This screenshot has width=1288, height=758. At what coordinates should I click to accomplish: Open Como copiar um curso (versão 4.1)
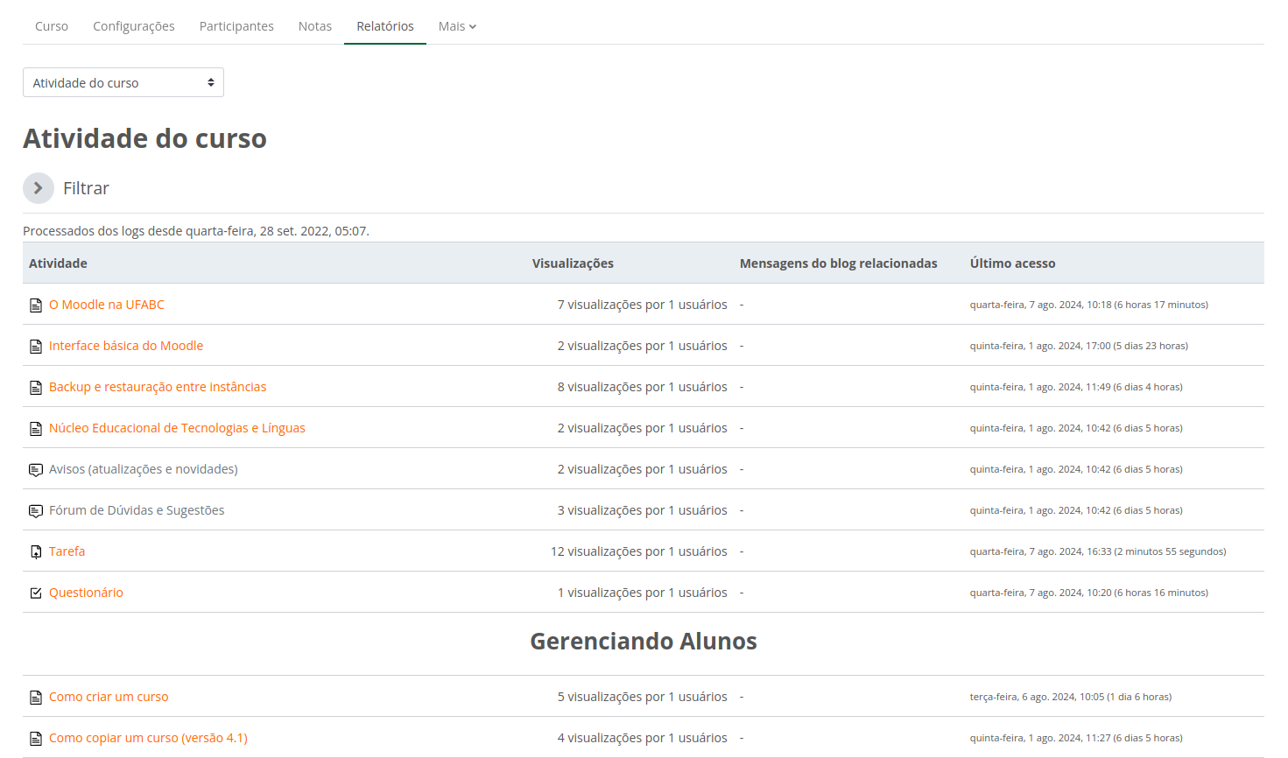pyautogui.click(x=148, y=738)
